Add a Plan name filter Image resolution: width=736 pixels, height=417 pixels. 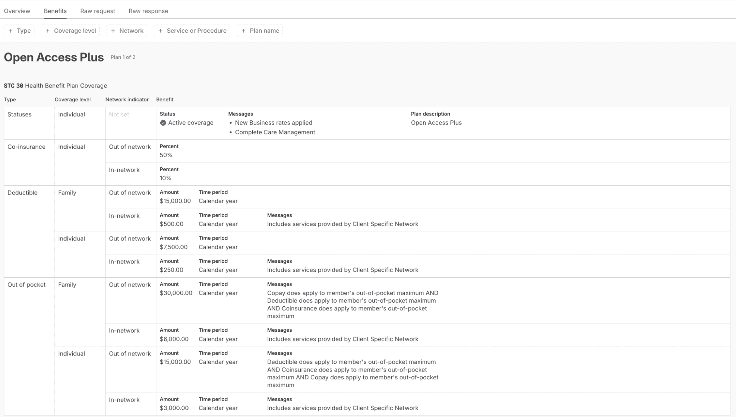[260, 31]
